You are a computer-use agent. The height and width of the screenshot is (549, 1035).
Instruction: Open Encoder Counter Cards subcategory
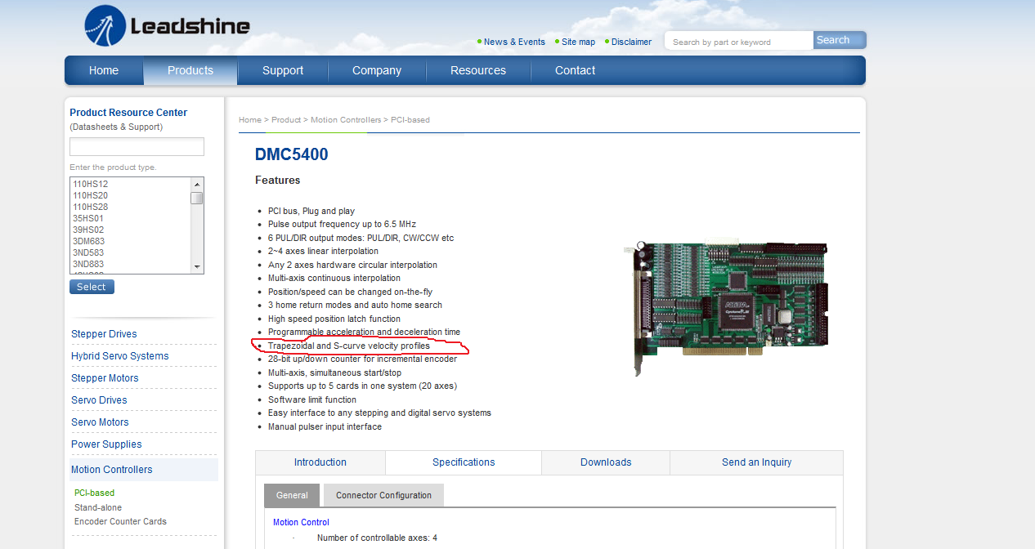120,521
